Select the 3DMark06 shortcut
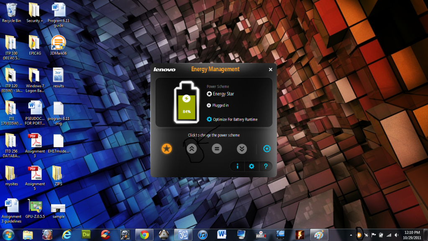428x241 pixels. pyautogui.click(x=58, y=45)
